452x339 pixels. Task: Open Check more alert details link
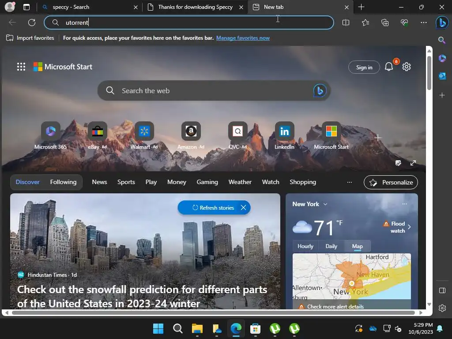335,307
